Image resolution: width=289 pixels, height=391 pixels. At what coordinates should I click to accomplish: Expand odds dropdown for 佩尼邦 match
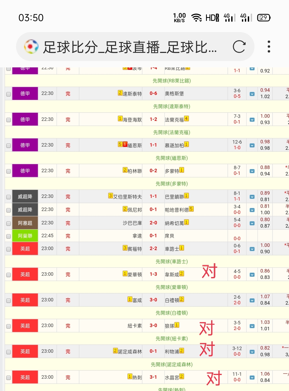pos(252,210)
